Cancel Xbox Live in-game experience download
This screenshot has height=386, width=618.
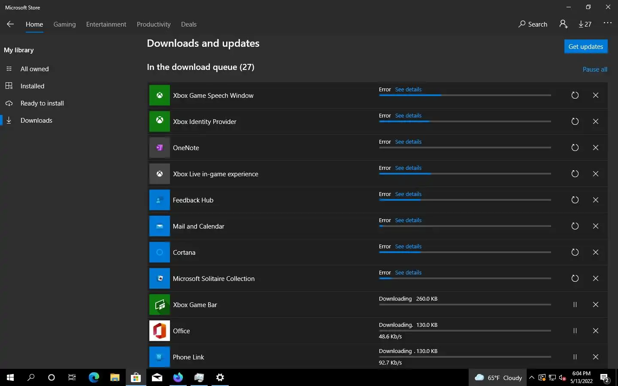click(596, 174)
